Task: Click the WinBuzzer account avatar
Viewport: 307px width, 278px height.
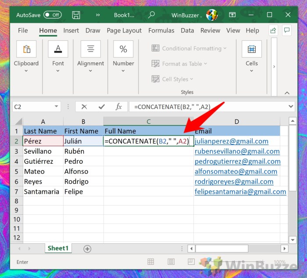Action: pyautogui.click(x=212, y=15)
